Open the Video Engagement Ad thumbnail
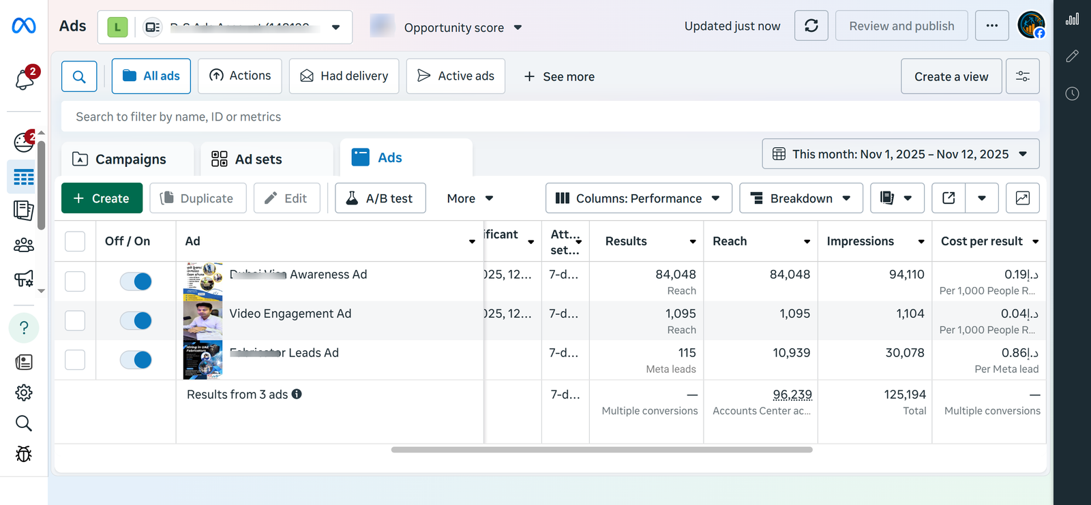The width and height of the screenshot is (1091, 505). click(203, 320)
